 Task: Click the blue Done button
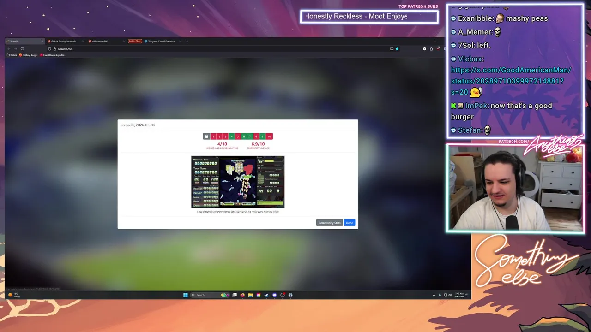(350, 223)
